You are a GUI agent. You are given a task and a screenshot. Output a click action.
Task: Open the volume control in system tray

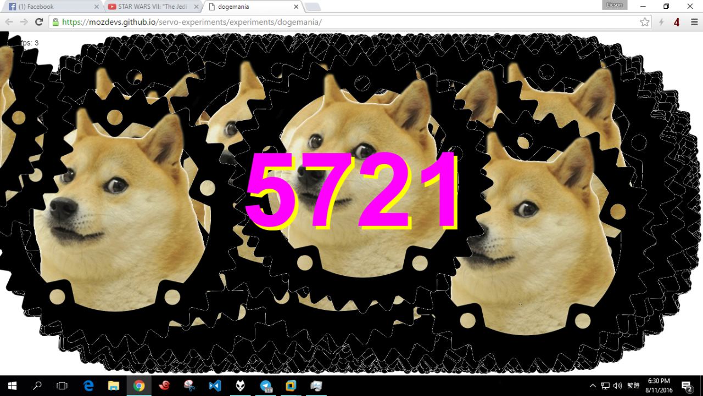tap(617, 386)
